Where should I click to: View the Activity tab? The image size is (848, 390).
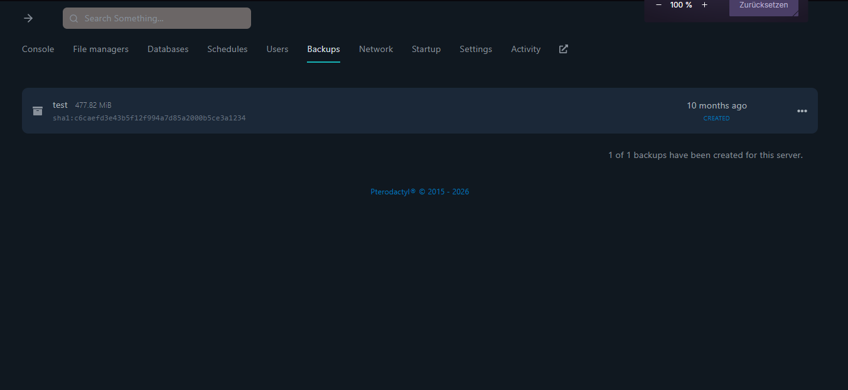click(x=525, y=49)
